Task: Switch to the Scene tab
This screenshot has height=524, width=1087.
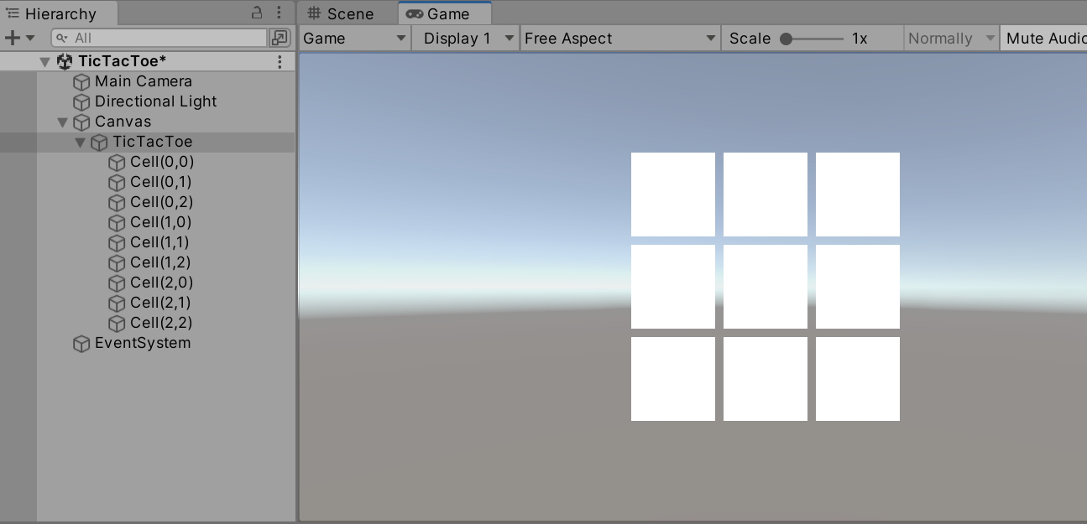Action: [341, 14]
